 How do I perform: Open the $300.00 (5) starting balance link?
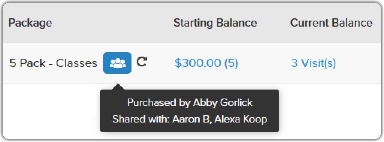[206, 63]
